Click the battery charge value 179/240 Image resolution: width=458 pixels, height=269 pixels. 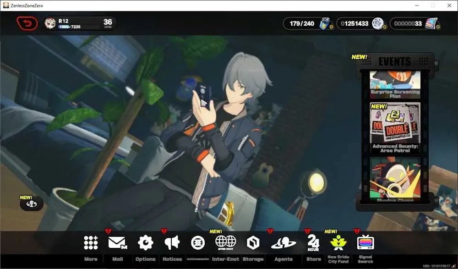click(302, 24)
